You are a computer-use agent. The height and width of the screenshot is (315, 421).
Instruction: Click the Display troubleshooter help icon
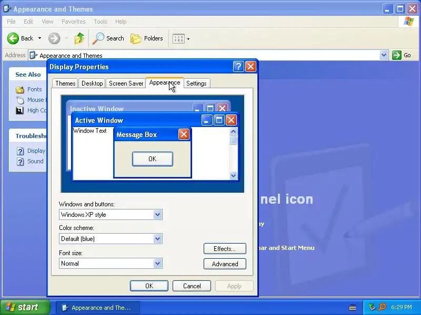coord(20,151)
